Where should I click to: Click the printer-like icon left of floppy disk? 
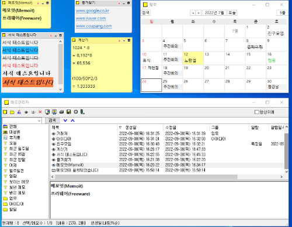click(x=61, y=112)
